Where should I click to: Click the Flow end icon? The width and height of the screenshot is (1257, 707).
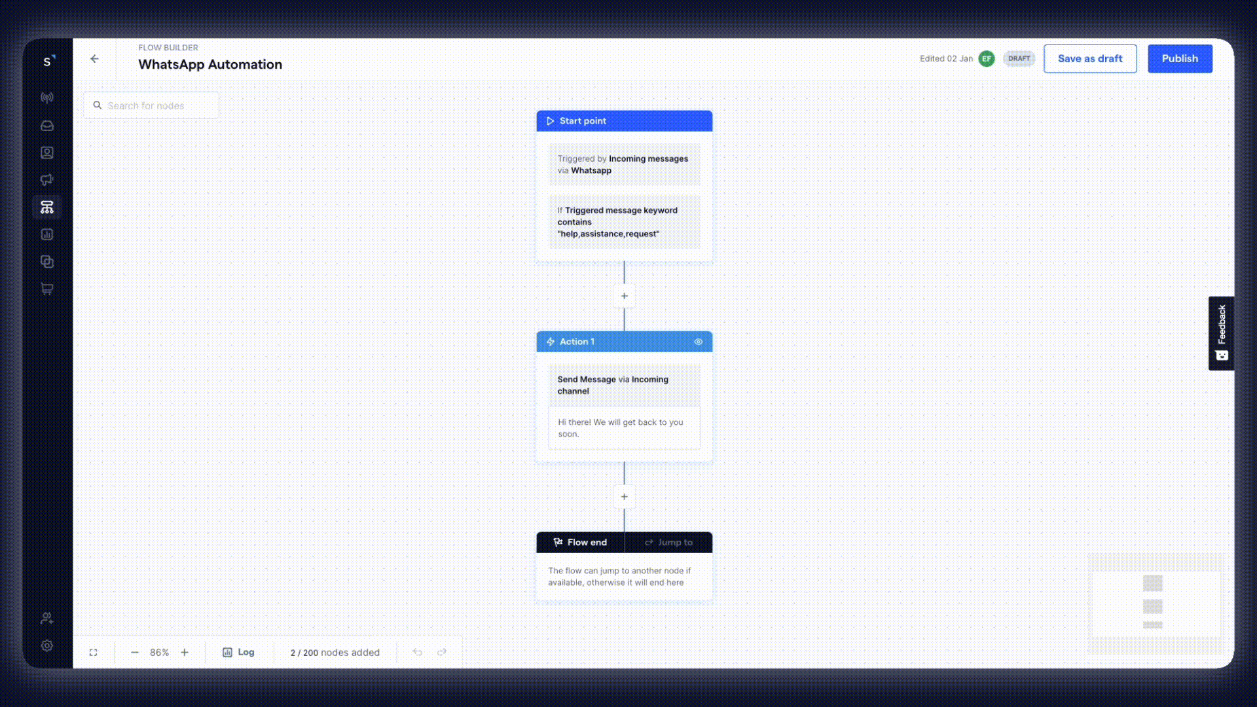tap(558, 541)
